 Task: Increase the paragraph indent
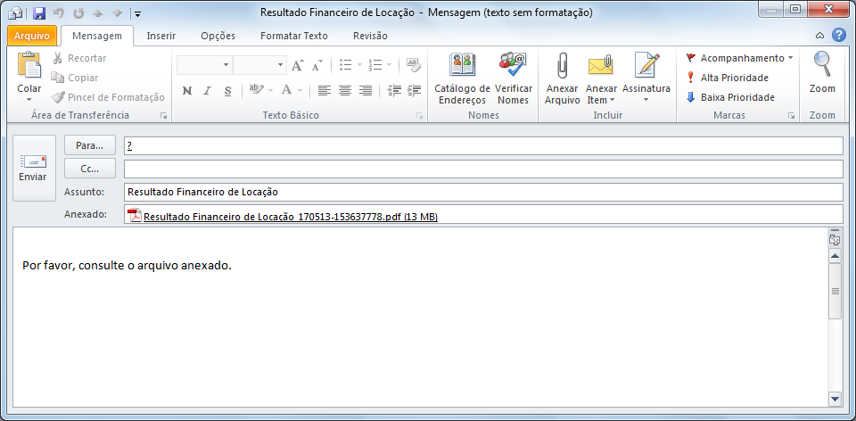pyautogui.click(x=414, y=91)
